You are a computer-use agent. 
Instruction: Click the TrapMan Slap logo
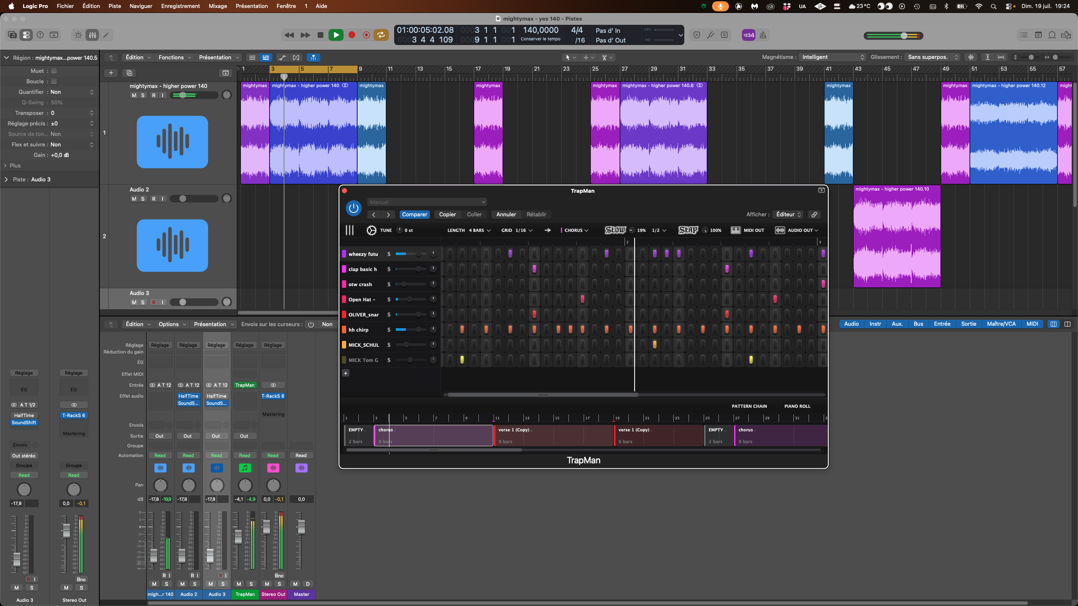[x=688, y=230]
